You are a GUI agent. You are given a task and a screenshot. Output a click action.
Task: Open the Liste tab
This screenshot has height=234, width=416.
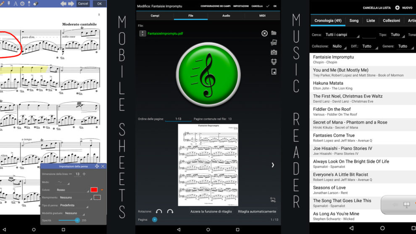coord(371,21)
